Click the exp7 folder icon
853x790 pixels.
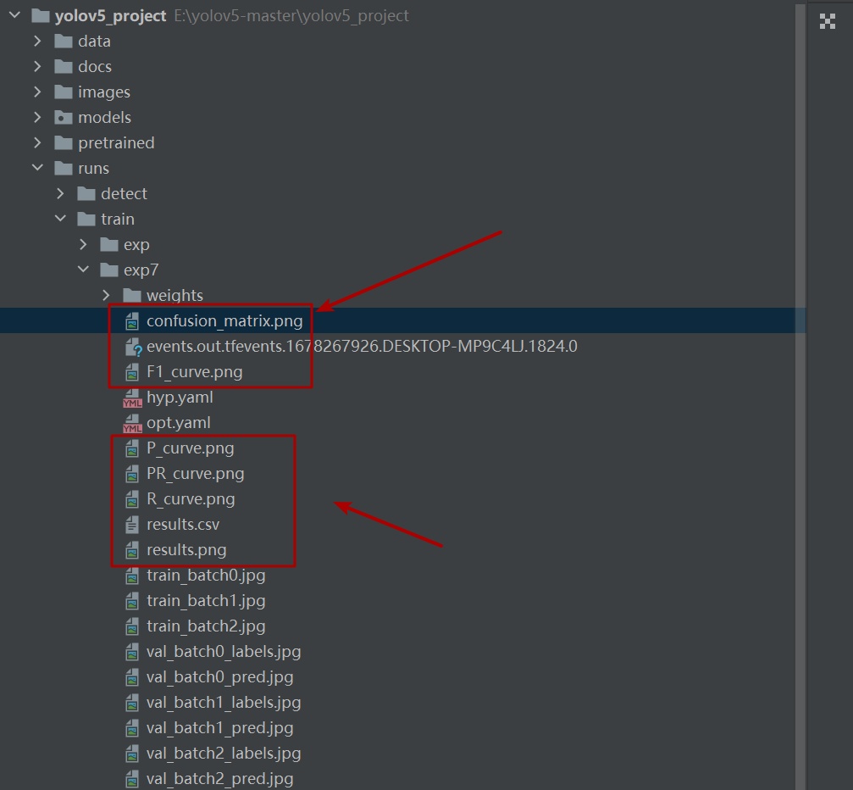click(x=109, y=270)
